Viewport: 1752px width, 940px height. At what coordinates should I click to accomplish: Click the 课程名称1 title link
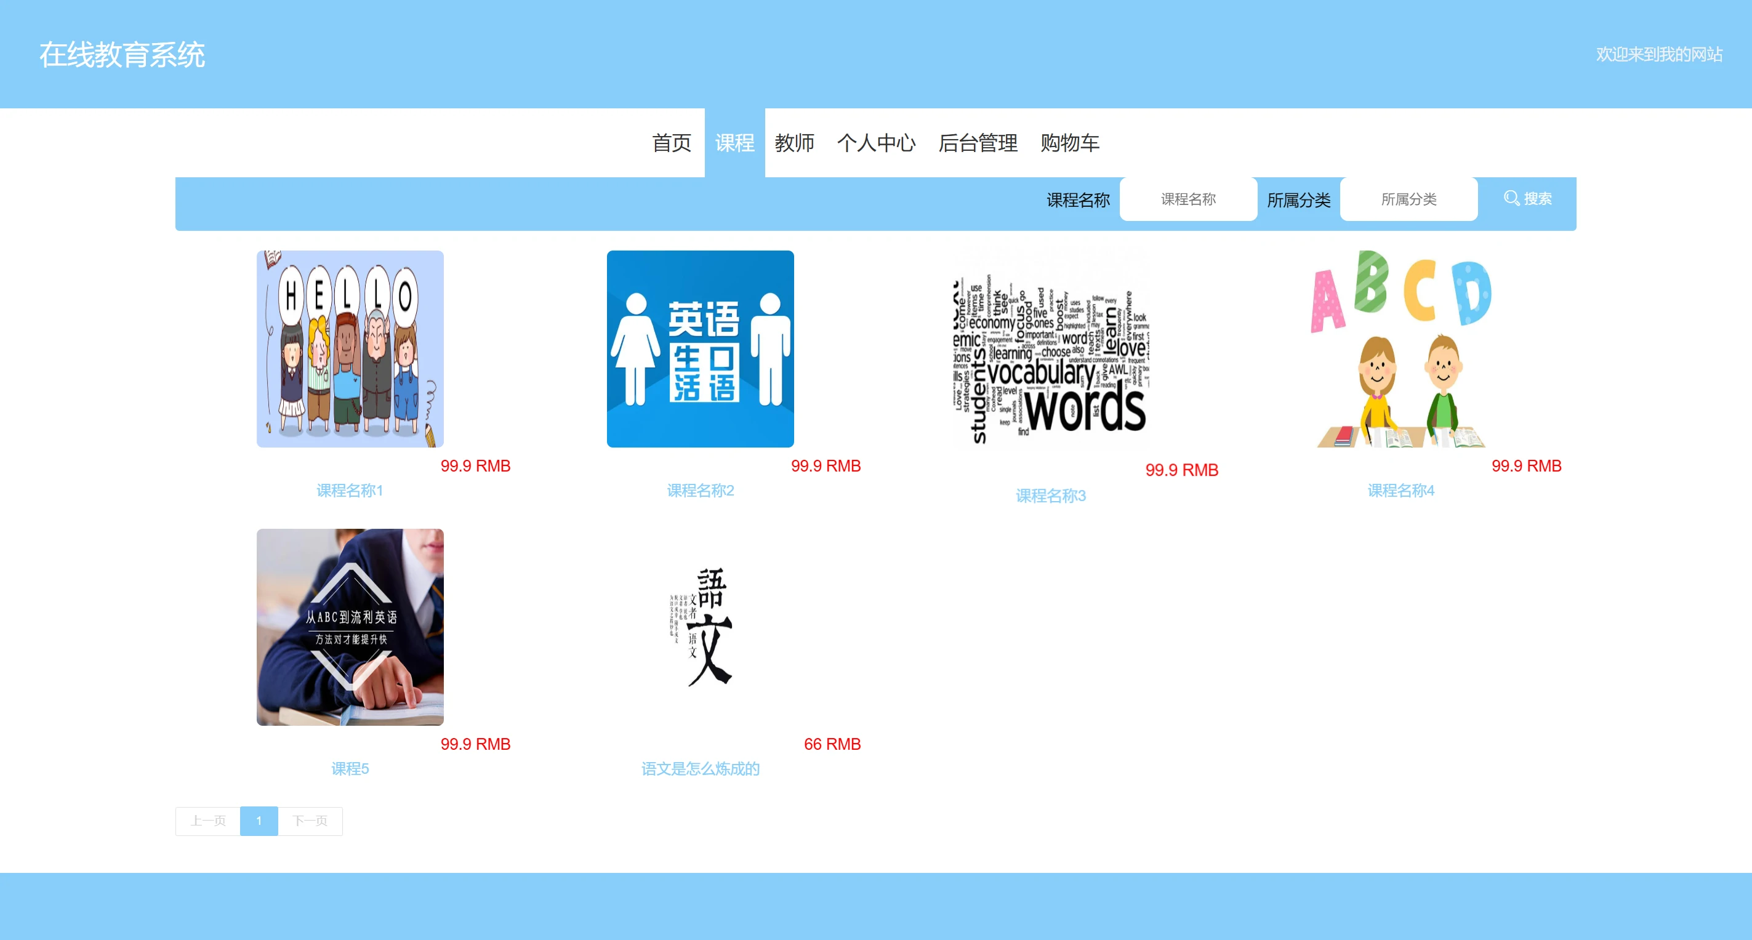pyautogui.click(x=350, y=491)
